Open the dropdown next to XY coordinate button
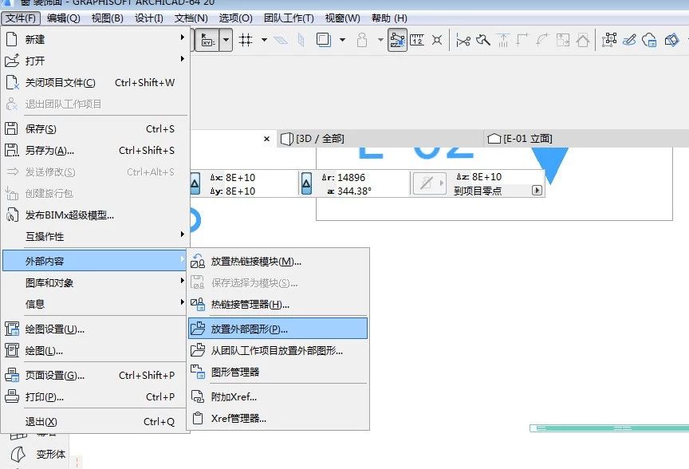689x469 pixels. (226, 41)
